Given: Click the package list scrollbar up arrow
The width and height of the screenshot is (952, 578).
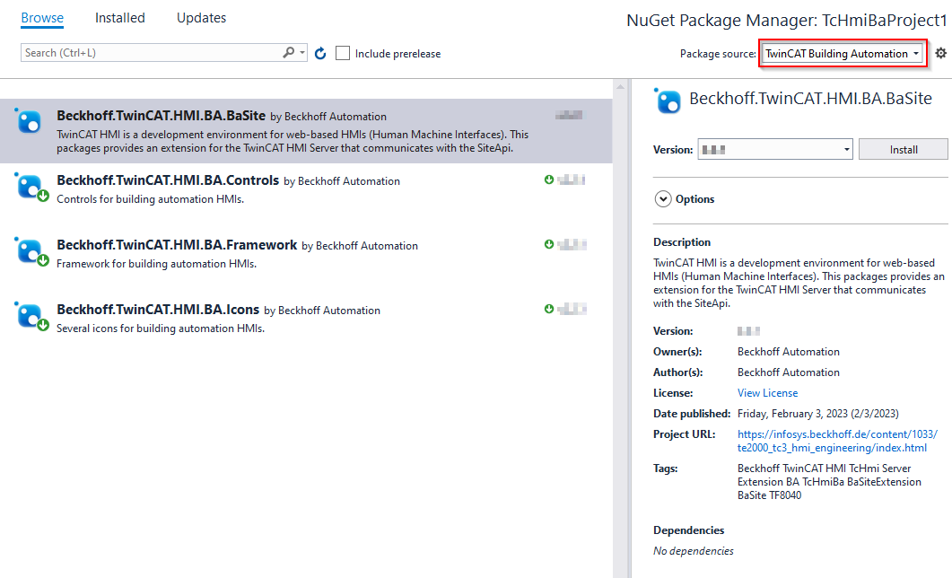Looking at the screenshot, I should click(x=620, y=87).
